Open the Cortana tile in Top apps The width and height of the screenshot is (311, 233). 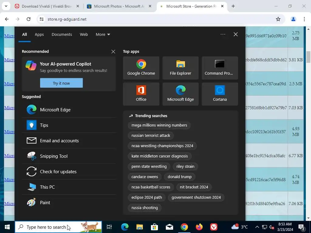click(x=220, y=94)
